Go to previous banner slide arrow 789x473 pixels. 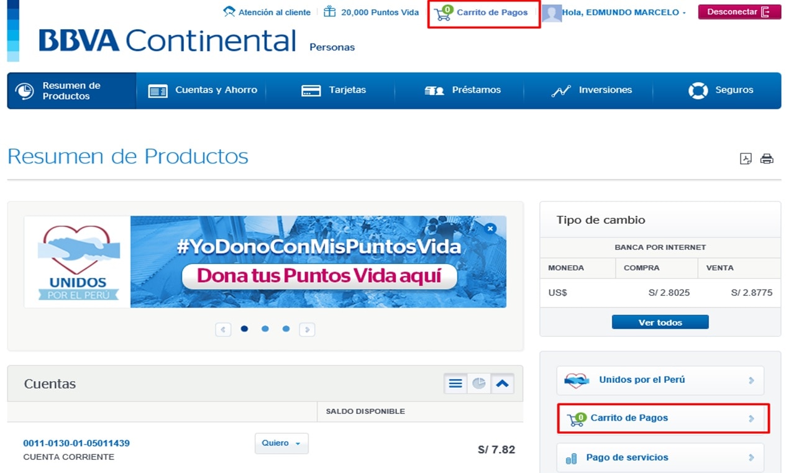tap(223, 329)
